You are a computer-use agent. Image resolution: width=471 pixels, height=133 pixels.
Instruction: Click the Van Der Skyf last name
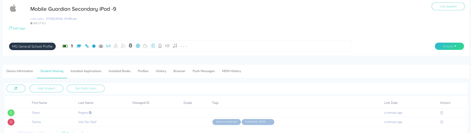87,122
